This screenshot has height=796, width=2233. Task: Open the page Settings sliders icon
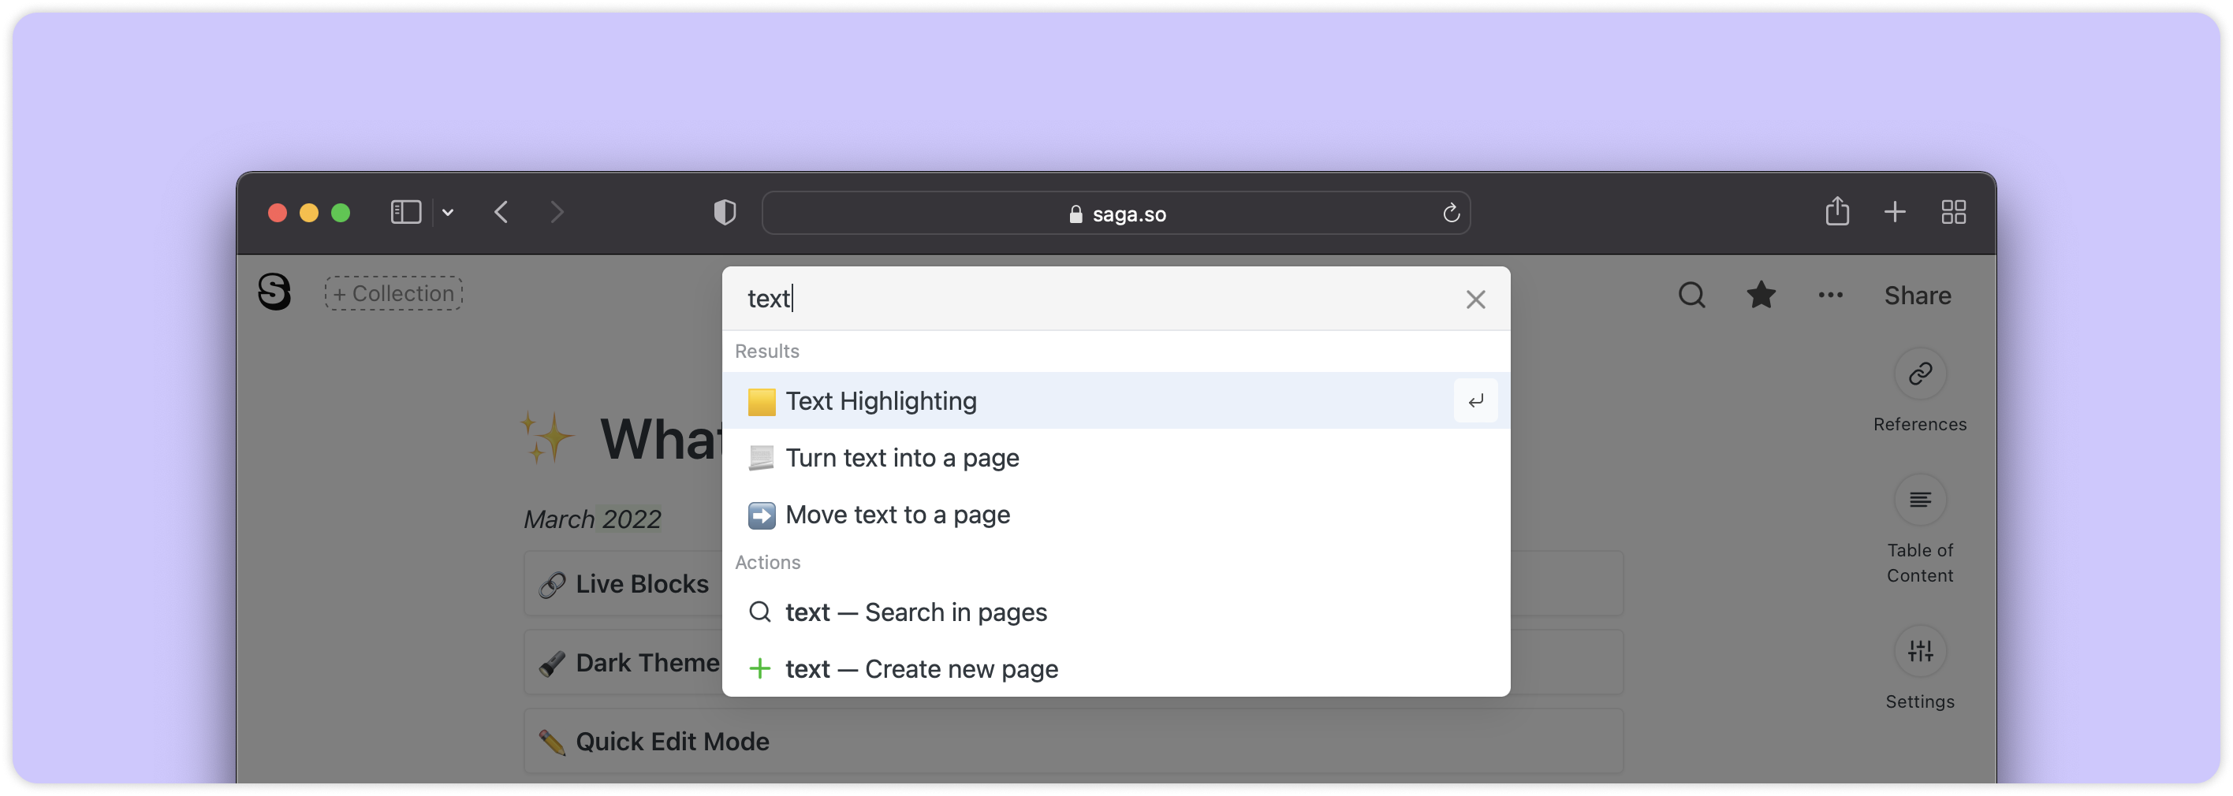1919,651
